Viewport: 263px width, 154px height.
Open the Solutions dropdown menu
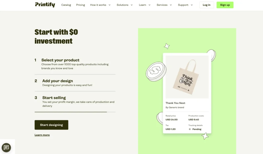tap(125, 5)
